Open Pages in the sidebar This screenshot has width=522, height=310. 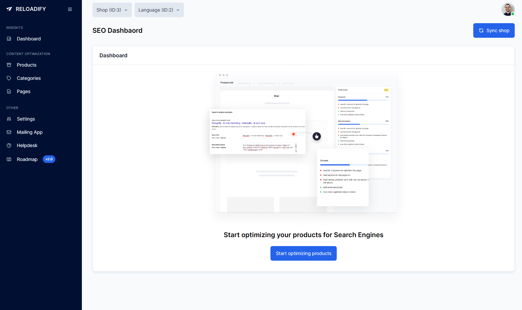[x=24, y=91]
